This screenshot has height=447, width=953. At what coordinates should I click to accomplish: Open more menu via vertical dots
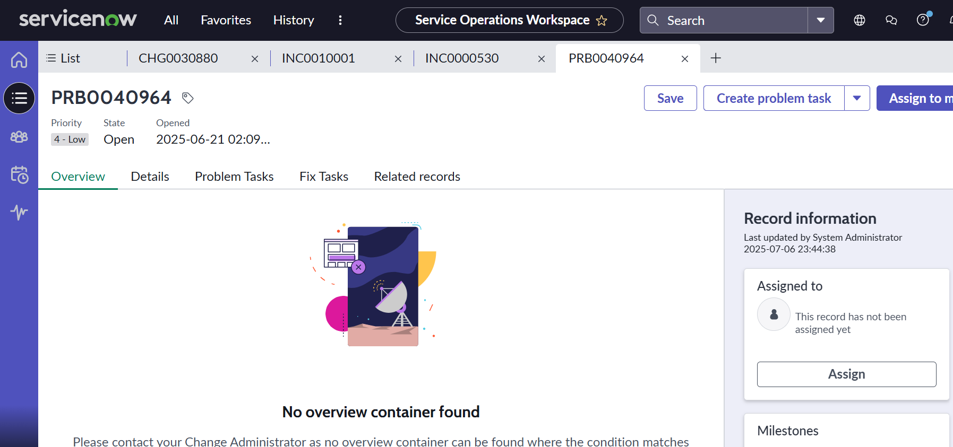point(340,20)
